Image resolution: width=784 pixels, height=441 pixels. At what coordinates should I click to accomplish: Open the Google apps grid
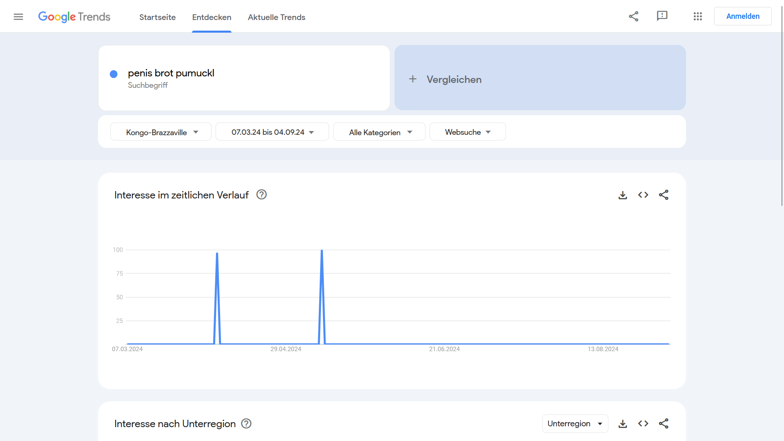[x=697, y=16]
